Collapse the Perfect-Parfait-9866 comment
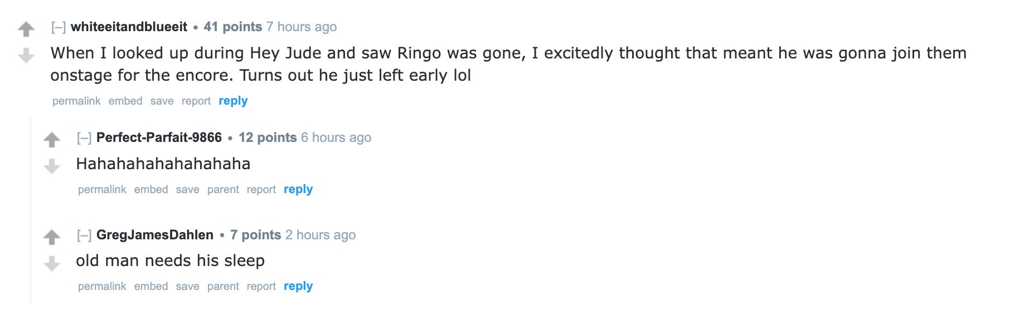 (x=84, y=137)
